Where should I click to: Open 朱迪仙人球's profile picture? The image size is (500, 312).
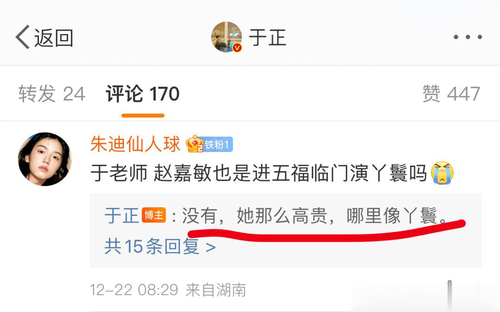(44, 159)
